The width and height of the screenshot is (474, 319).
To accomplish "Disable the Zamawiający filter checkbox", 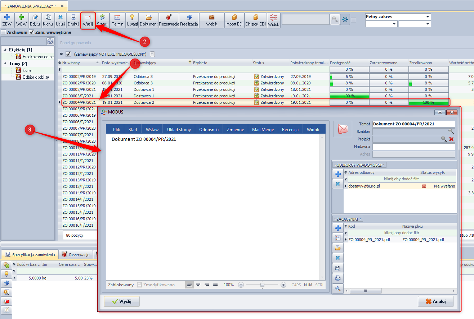I will [x=68, y=54].
